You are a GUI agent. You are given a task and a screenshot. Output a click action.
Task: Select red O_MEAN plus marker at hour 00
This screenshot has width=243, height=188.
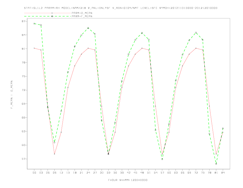tap(34, 48)
